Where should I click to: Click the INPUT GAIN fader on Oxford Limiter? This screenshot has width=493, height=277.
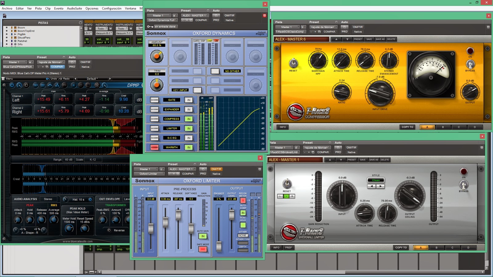coord(151,228)
